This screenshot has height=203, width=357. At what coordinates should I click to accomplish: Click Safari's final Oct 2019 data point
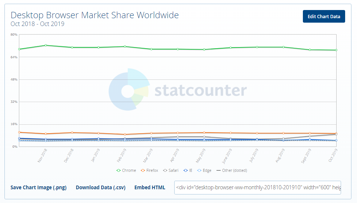click(x=336, y=134)
